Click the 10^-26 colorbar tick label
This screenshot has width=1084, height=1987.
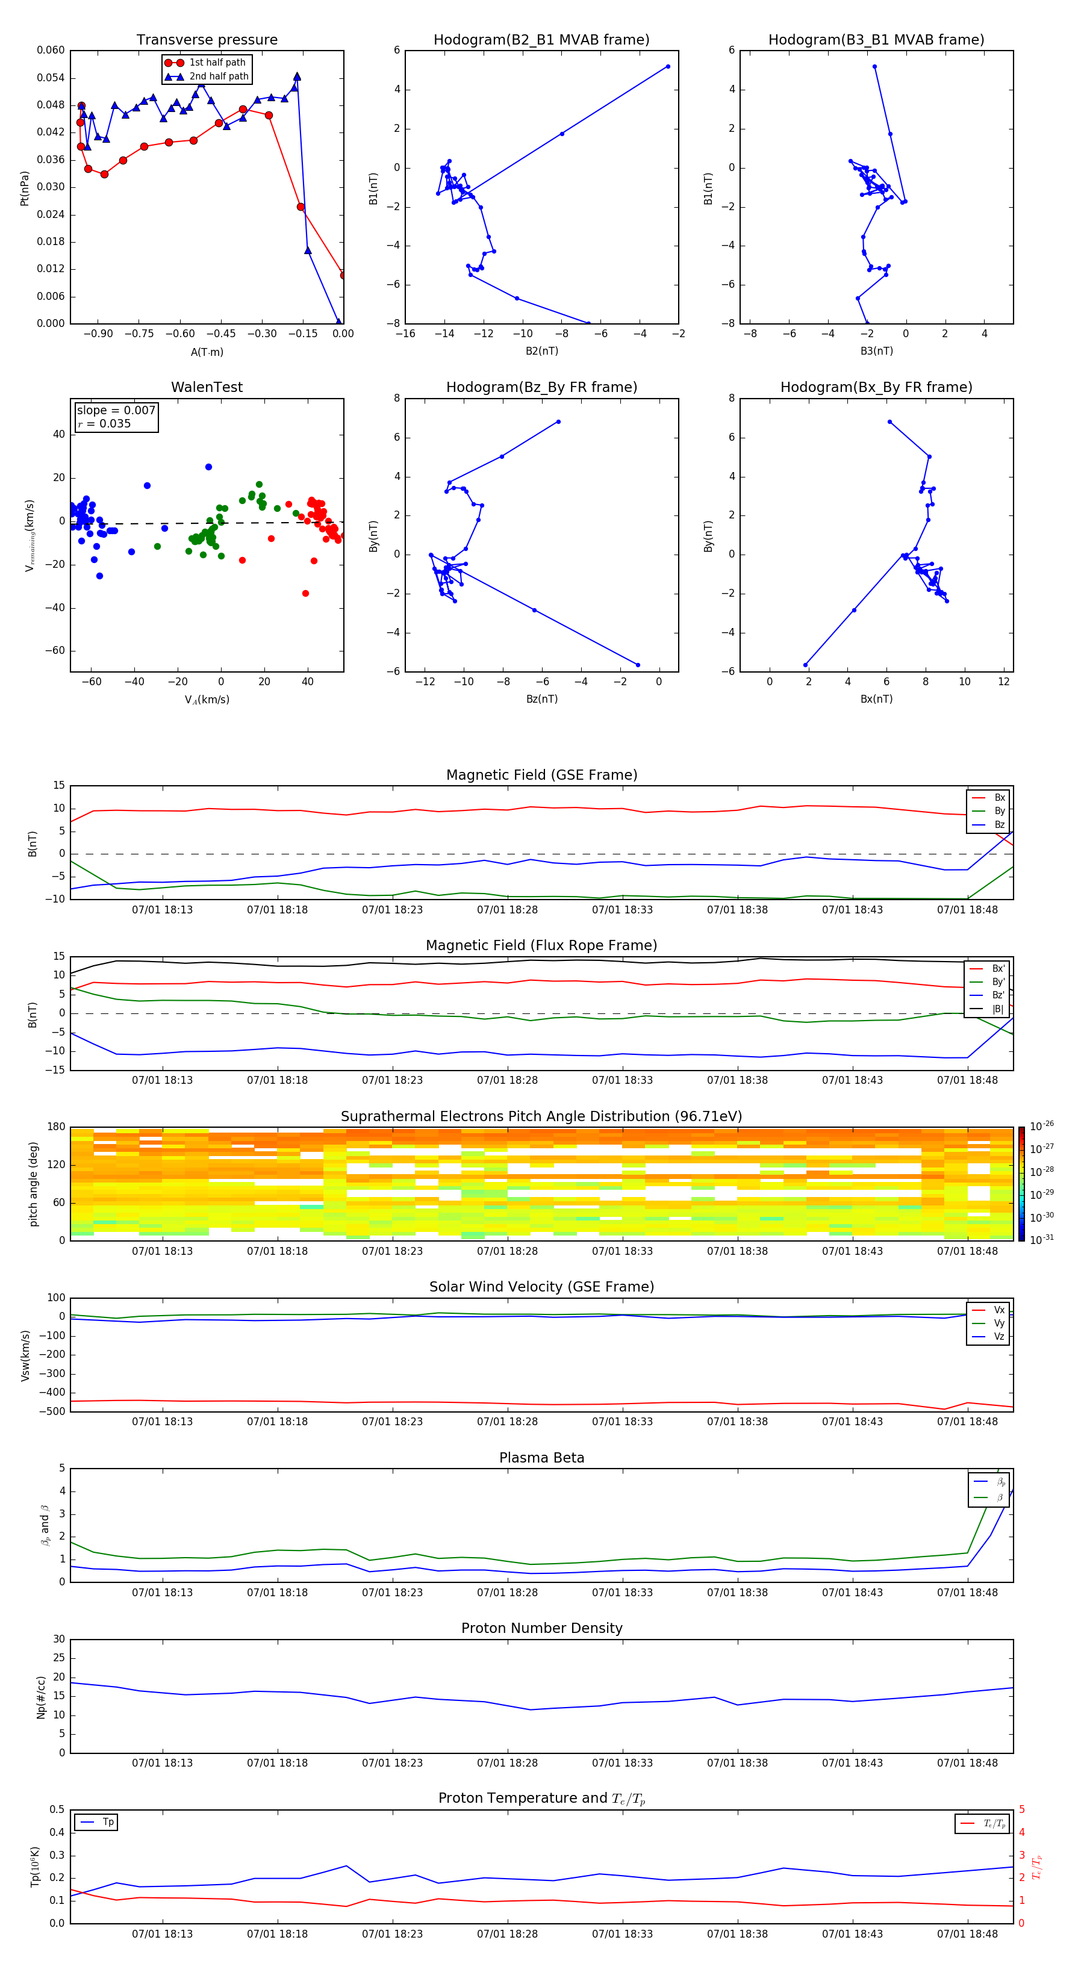pyautogui.click(x=1042, y=1126)
